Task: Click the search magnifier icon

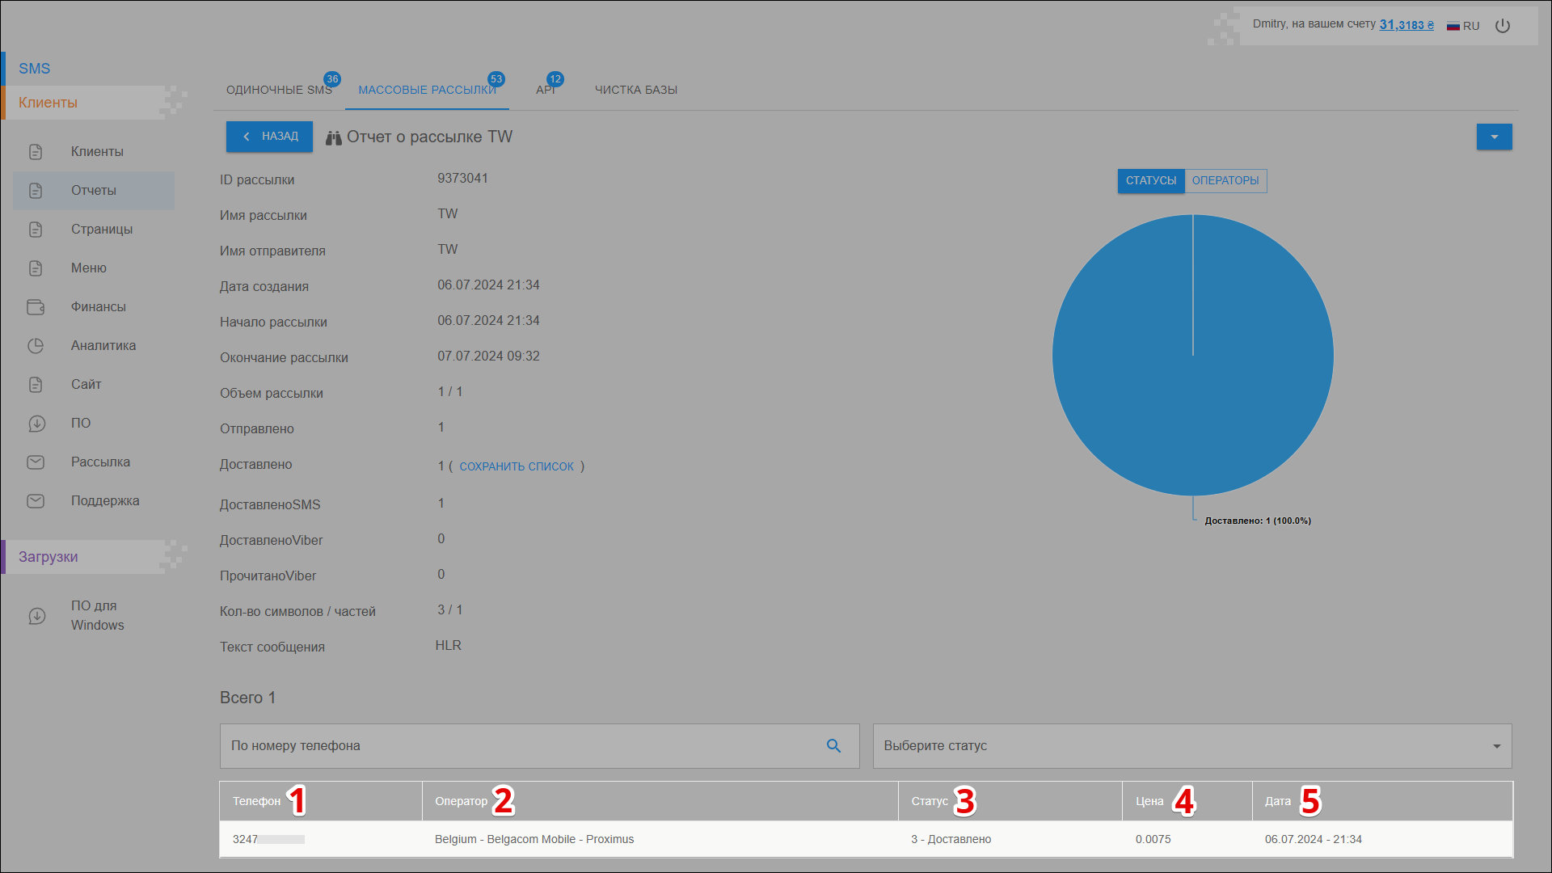Action: click(833, 746)
